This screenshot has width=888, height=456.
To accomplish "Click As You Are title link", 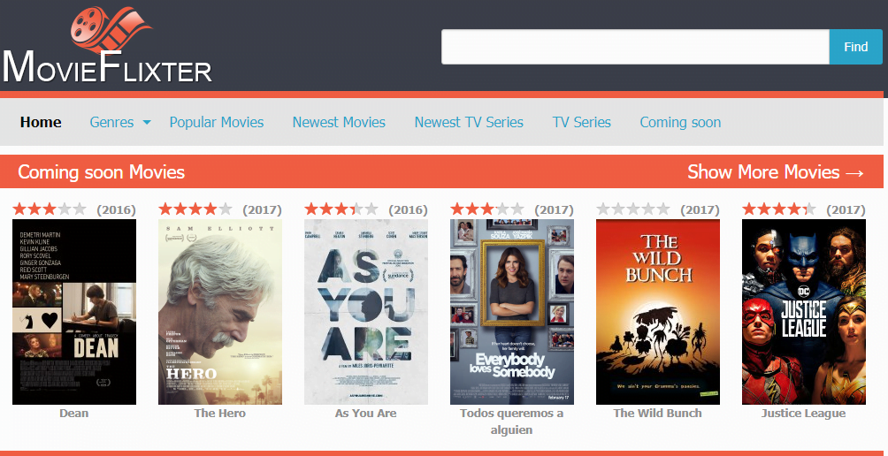I will click(x=366, y=413).
